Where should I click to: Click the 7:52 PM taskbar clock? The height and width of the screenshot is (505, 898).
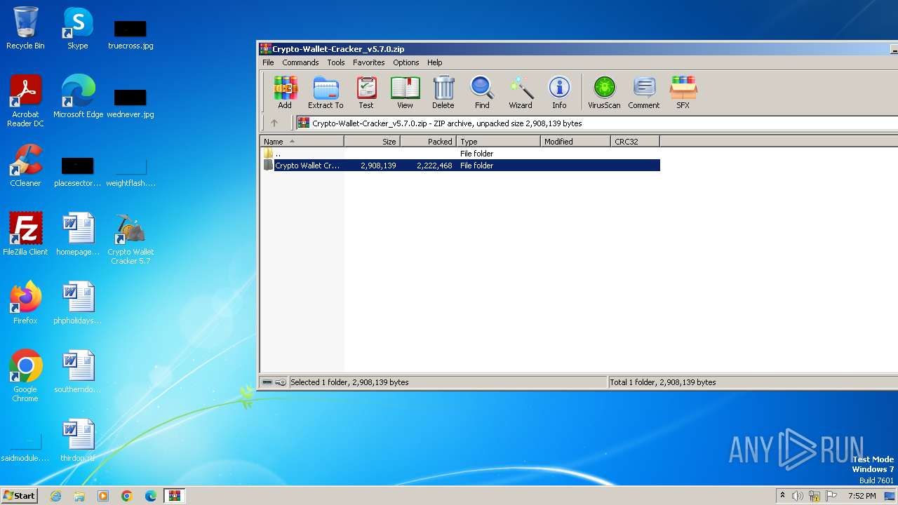click(x=862, y=496)
